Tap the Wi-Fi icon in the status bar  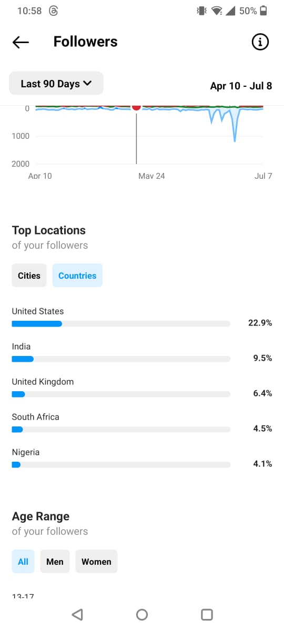coord(217,11)
